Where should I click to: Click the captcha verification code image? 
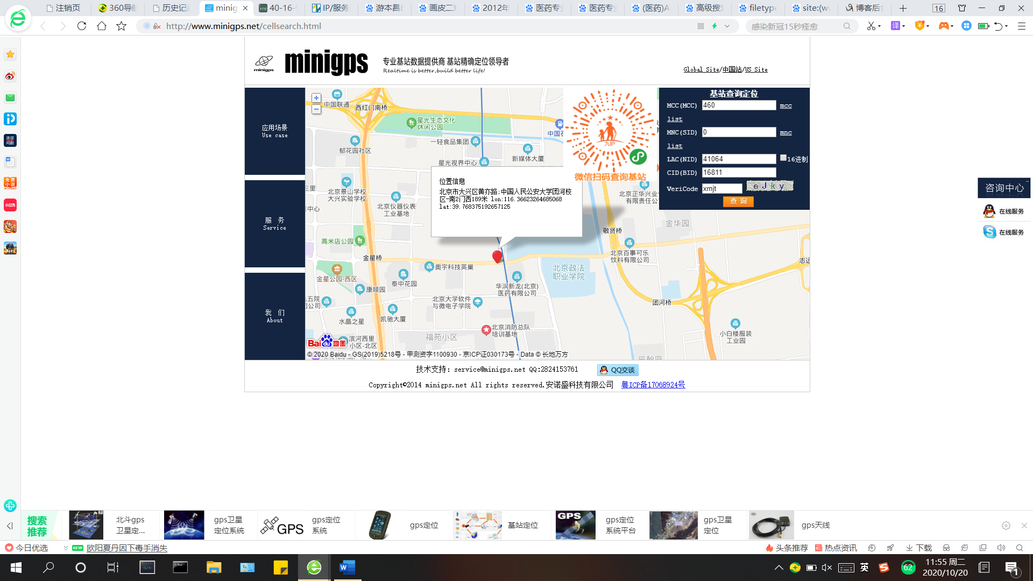[x=769, y=186]
